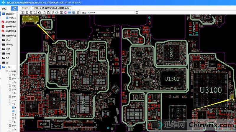Click the magnifier icon at search box end
The image size is (236, 132).
[137, 13]
